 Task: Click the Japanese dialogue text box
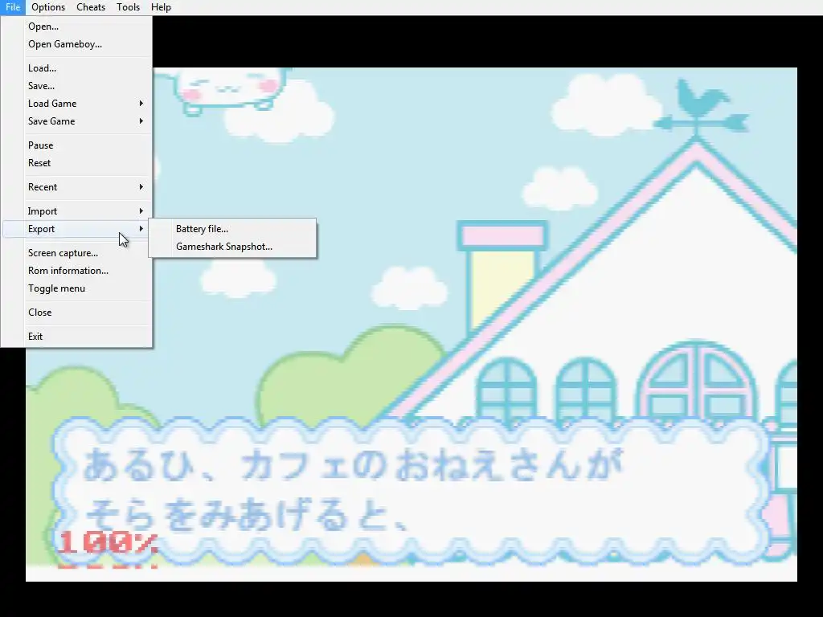tap(411, 492)
